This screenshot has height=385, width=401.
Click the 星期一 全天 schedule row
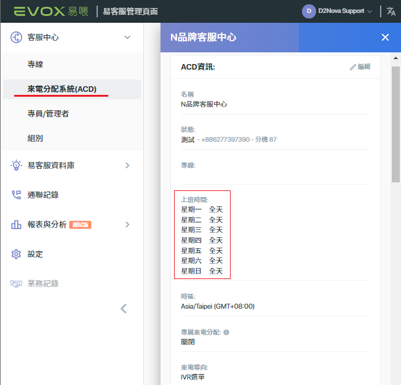pos(202,209)
